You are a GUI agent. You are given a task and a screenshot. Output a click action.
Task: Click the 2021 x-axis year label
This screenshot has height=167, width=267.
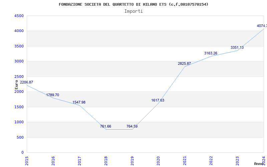(x=185, y=161)
